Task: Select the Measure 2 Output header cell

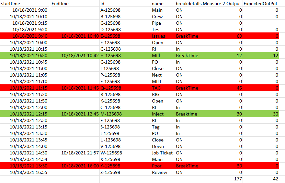Action: [222, 4]
